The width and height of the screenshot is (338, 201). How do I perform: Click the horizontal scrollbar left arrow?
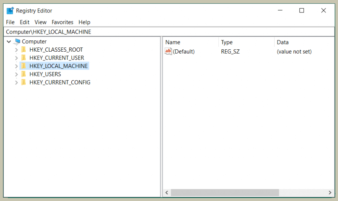[x=167, y=192]
